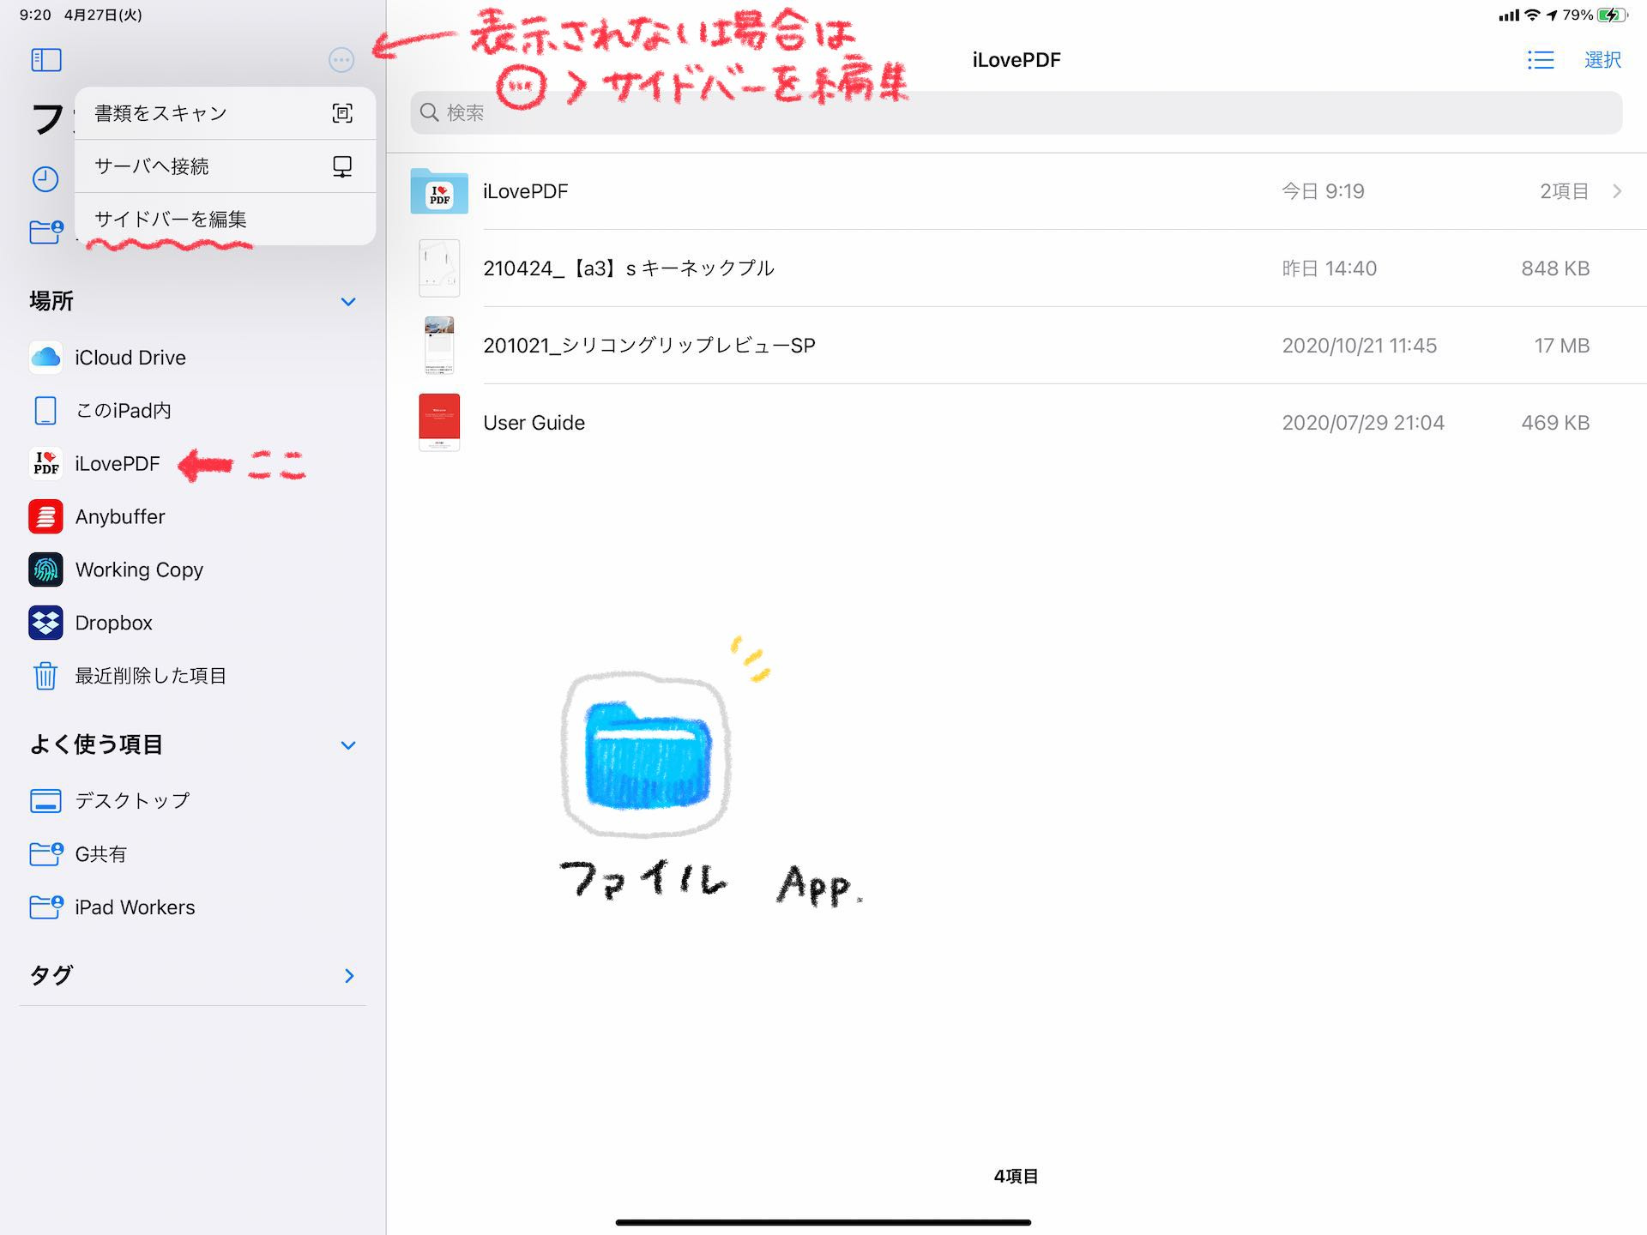Switch view with the list view icon
The image size is (1647, 1235).
pos(1541,60)
